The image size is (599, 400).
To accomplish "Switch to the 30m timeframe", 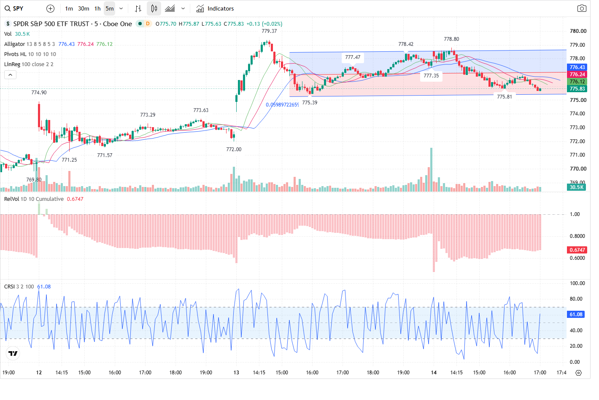I will 84,8.
